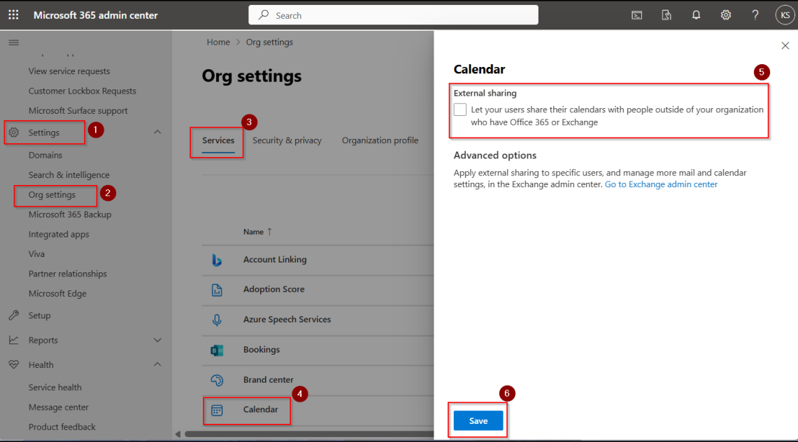Open the notifications bell
This screenshot has height=442, width=798.
(696, 15)
